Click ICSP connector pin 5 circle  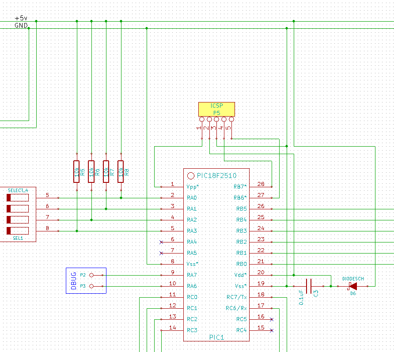coord(231,119)
